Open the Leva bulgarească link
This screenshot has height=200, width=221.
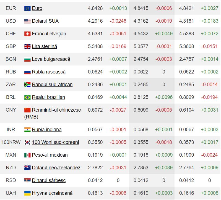[x=51, y=59]
